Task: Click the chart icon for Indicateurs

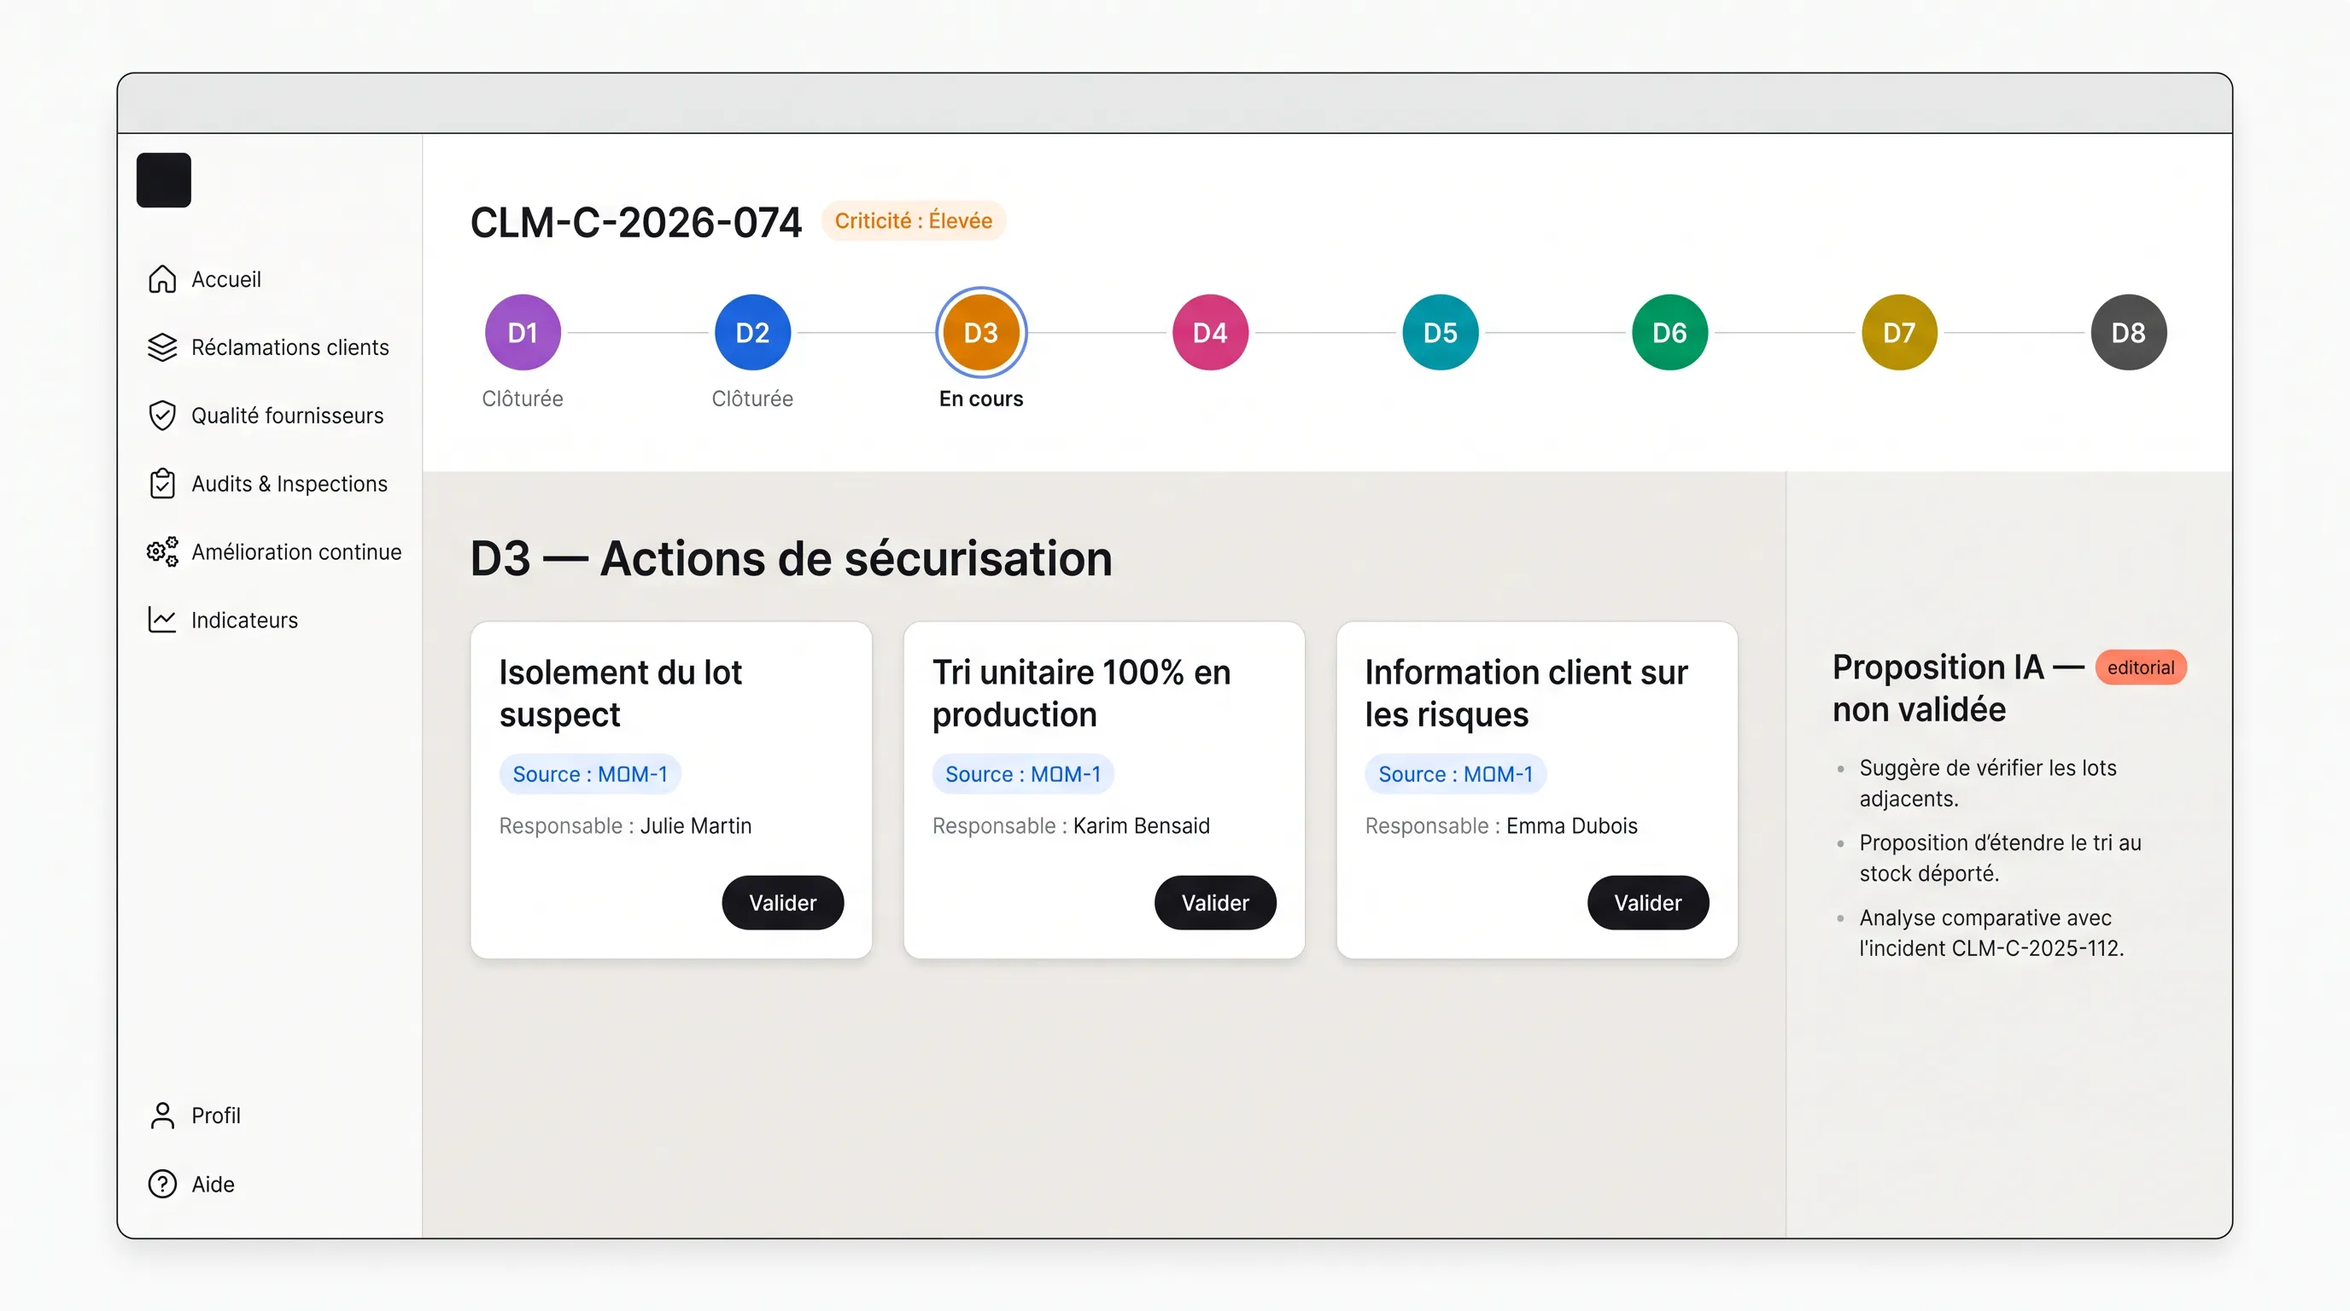Action: pos(162,620)
